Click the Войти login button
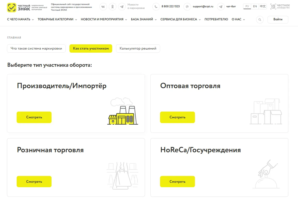298x201 pixels. pyautogui.click(x=278, y=20)
